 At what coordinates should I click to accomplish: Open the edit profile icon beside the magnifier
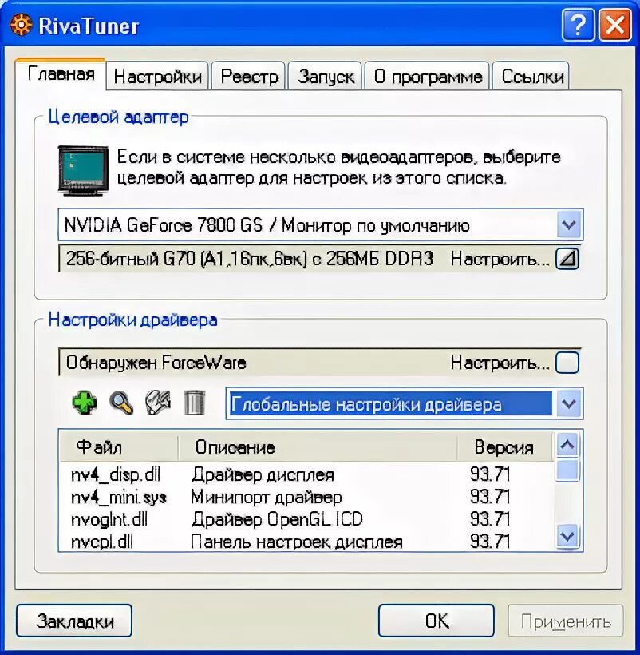157,403
